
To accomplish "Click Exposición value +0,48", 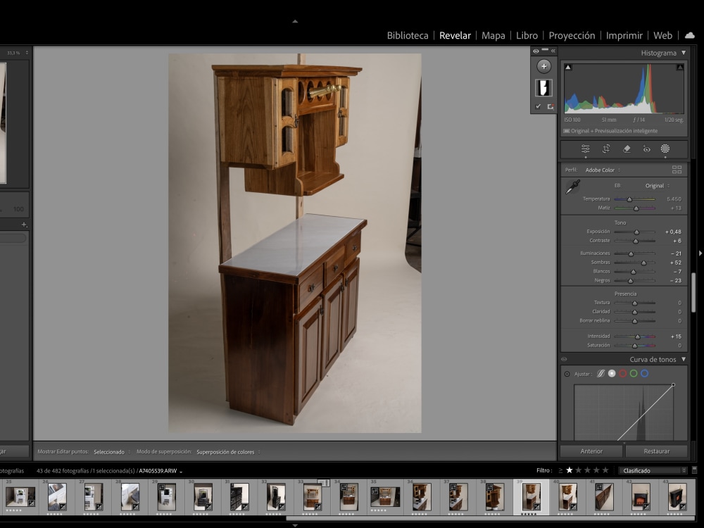I will [673, 232].
